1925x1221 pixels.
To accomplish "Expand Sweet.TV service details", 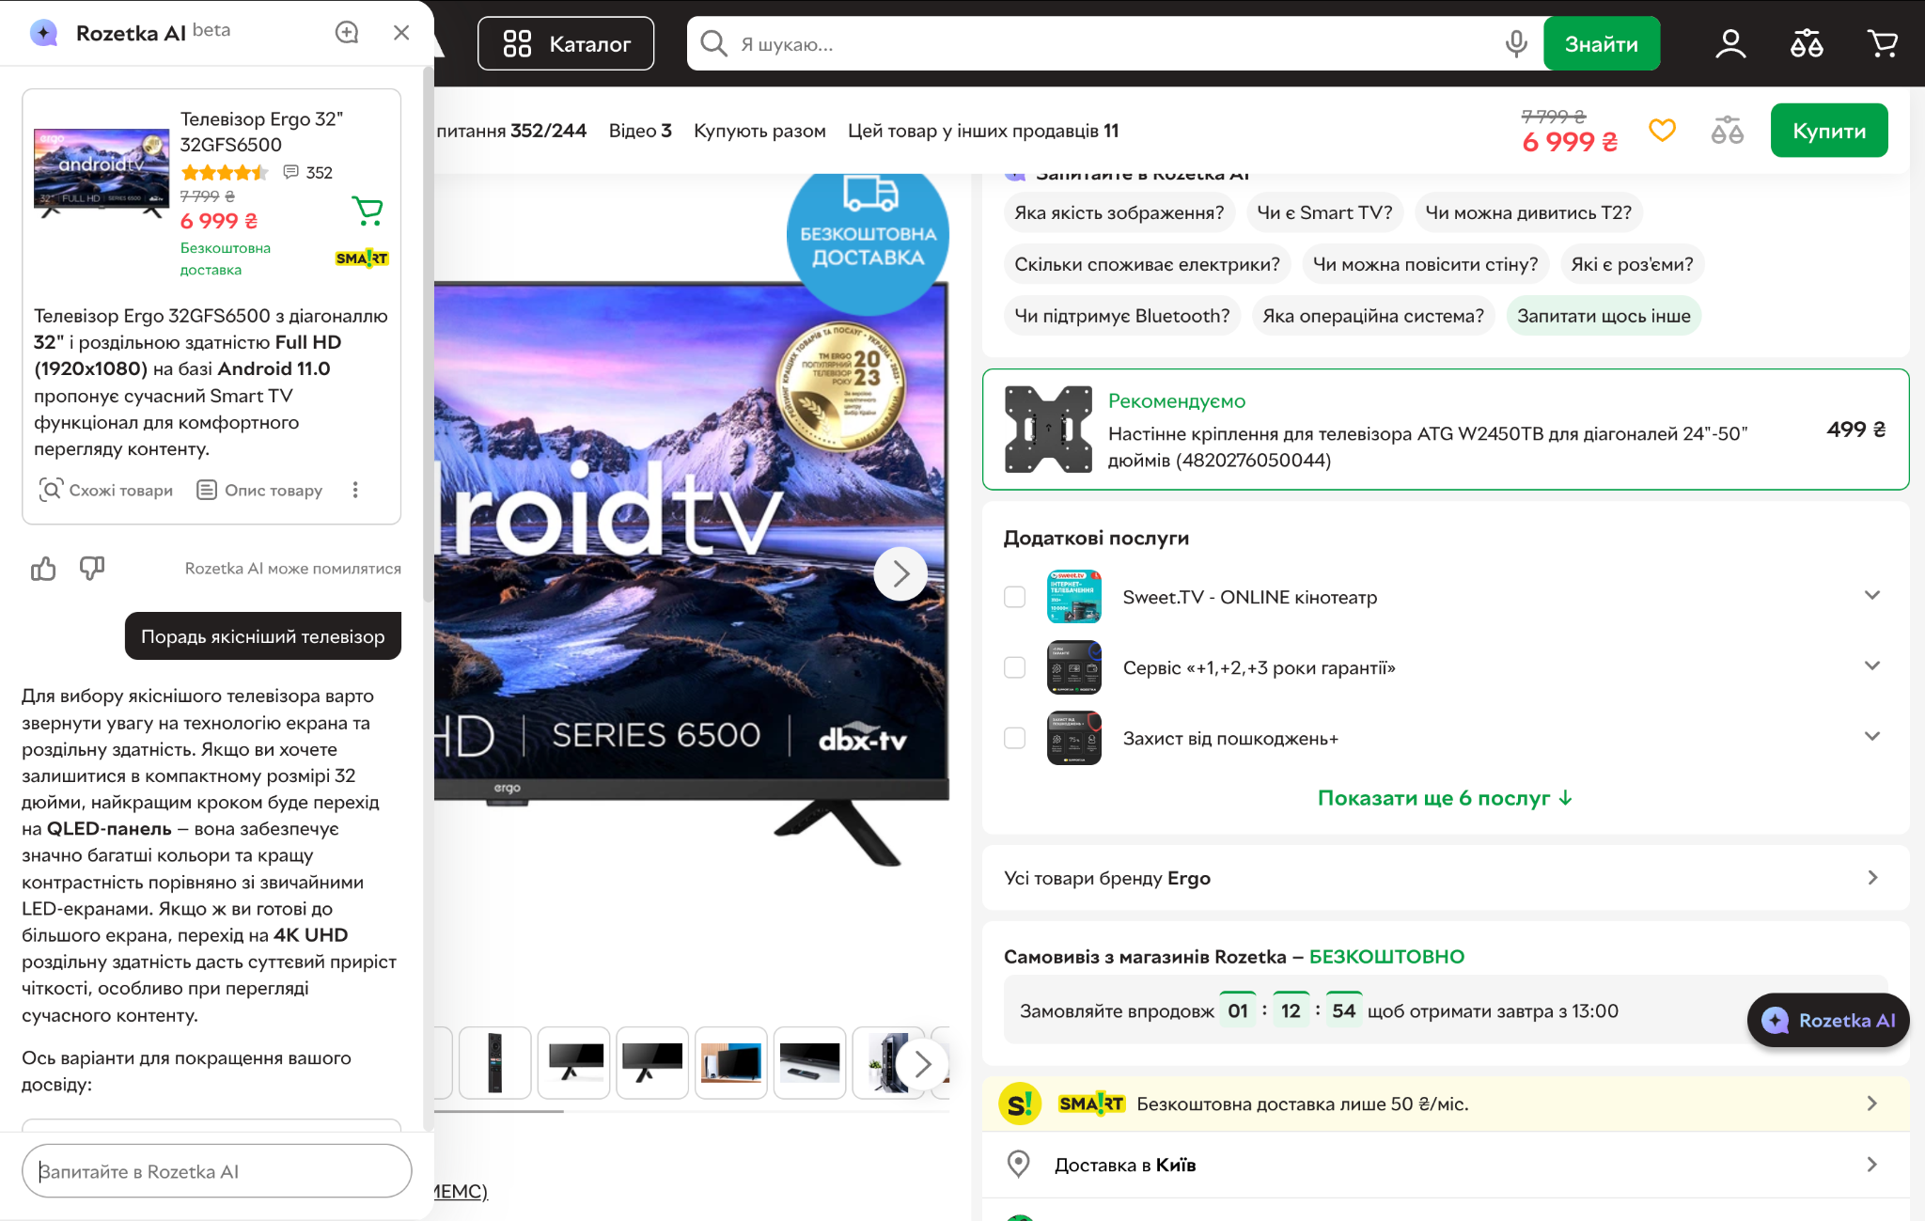I will click(1871, 595).
